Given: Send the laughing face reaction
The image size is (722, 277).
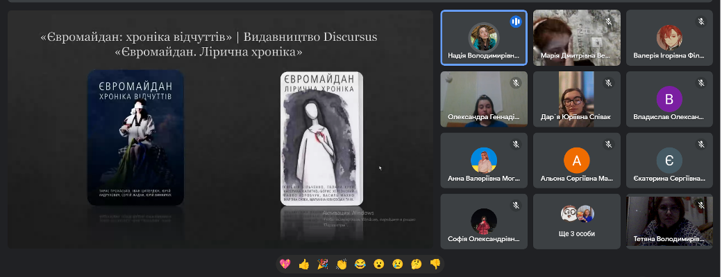Looking at the screenshot, I should [360, 264].
